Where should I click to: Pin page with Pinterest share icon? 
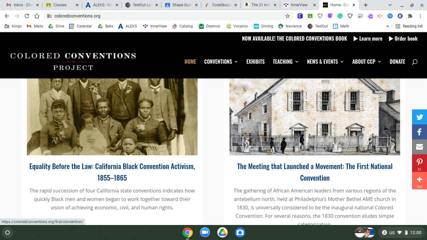[419, 163]
